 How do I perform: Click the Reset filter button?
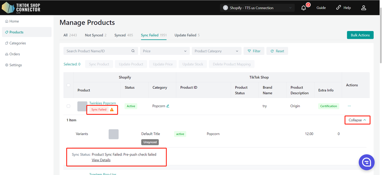[x=277, y=51]
